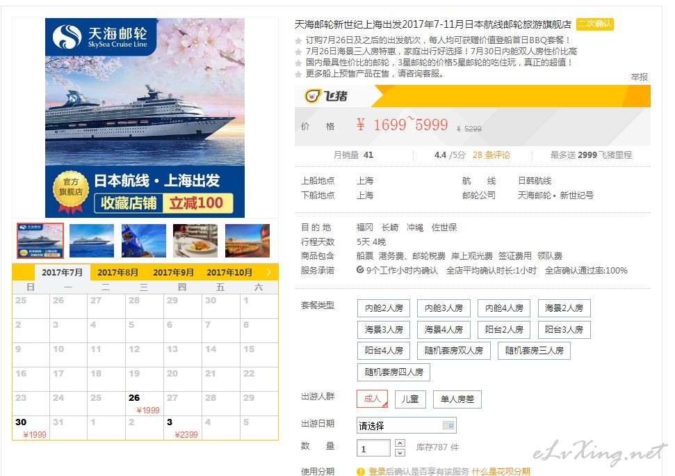Pick August 3 departure at ¥2399

[x=183, y=428]
